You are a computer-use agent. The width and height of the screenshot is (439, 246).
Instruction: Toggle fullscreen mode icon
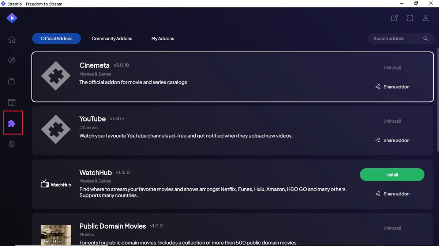coord(410,18)
